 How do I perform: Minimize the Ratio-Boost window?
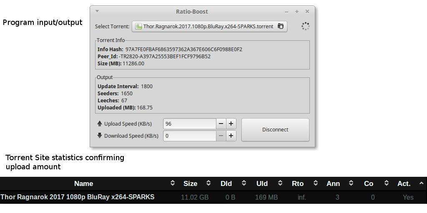click(x=286, y=12)
